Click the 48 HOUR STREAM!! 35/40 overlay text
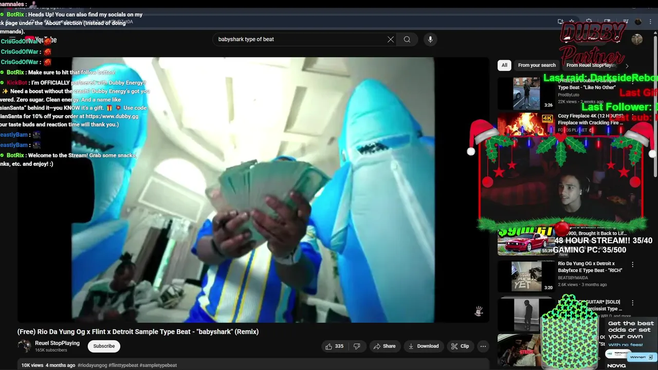The image size is (658, 370). pos(603,240)
